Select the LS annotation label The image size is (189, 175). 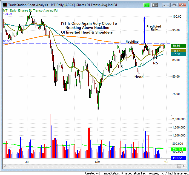(x=120, y=67)
